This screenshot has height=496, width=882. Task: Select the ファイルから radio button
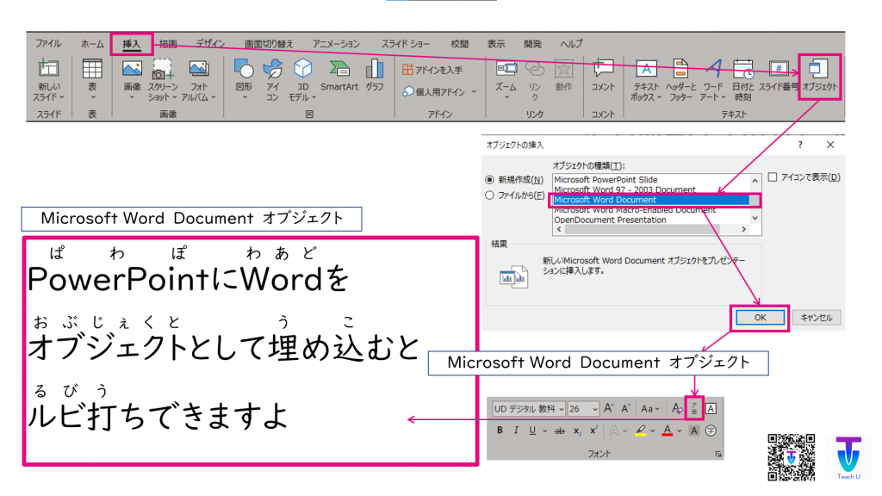pyautogui.click(x=489, y=195)
